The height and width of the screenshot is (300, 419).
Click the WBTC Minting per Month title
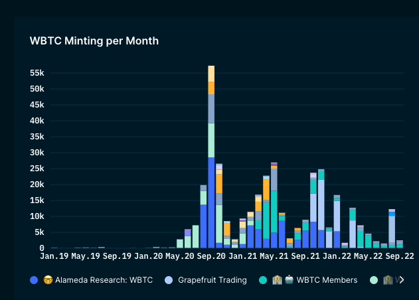click(94, 41)
